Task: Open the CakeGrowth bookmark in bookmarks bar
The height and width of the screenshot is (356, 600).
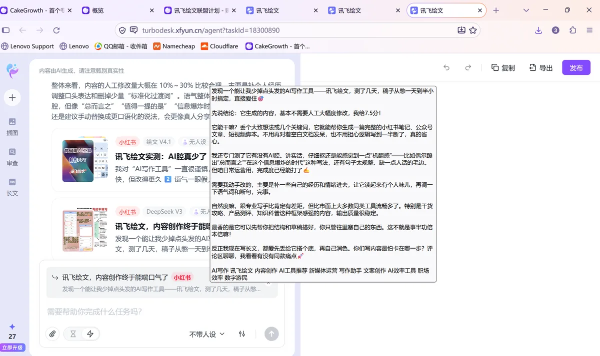Action: tap(277, 46)
